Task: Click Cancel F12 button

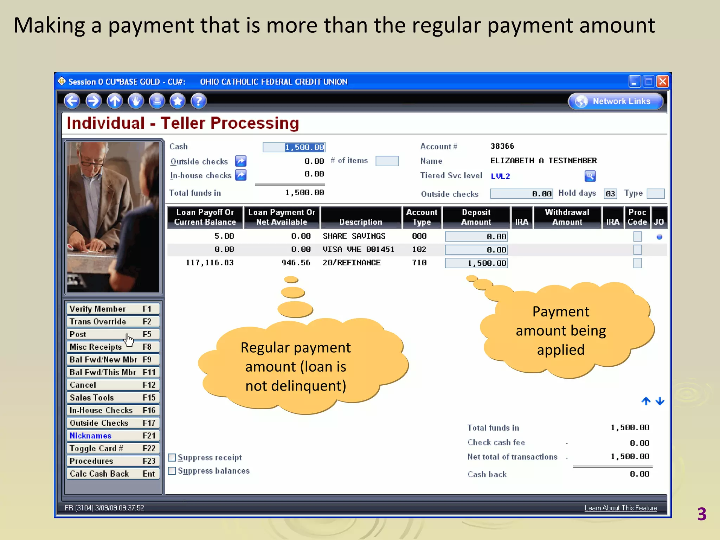Action: point(113,385)
